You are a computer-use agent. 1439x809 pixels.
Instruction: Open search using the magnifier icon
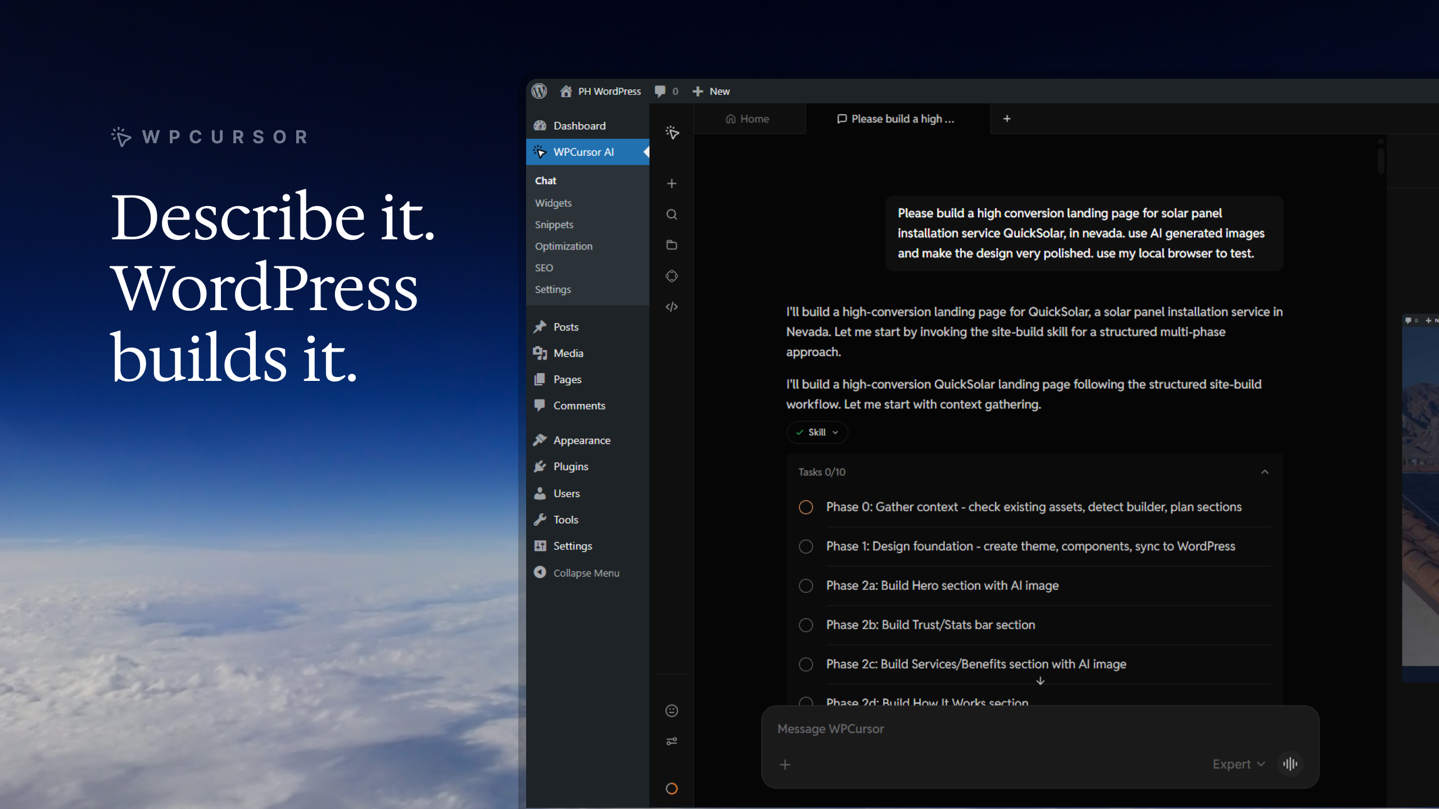pyautogui.click(x=672, y=214)
